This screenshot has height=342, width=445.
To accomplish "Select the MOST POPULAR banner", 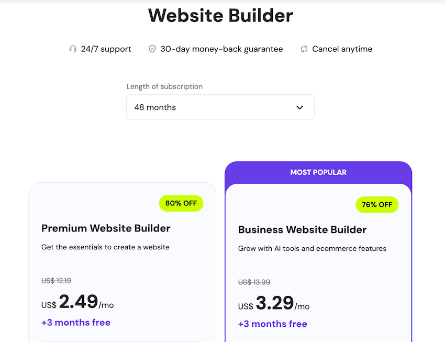I will click(x=318, y=172).
